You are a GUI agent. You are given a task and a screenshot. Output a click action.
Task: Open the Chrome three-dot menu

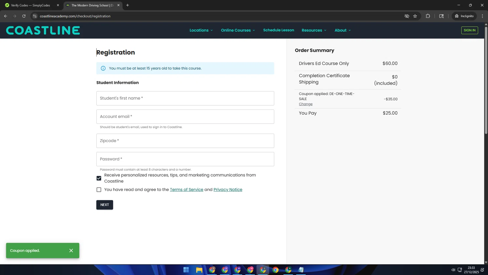[482, 16]
